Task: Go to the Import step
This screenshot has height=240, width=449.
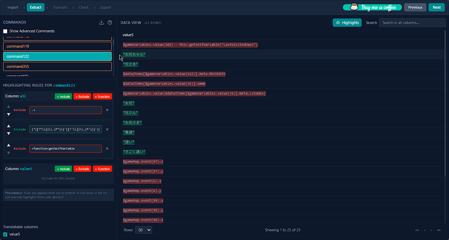Action: (x=13, y=7)
